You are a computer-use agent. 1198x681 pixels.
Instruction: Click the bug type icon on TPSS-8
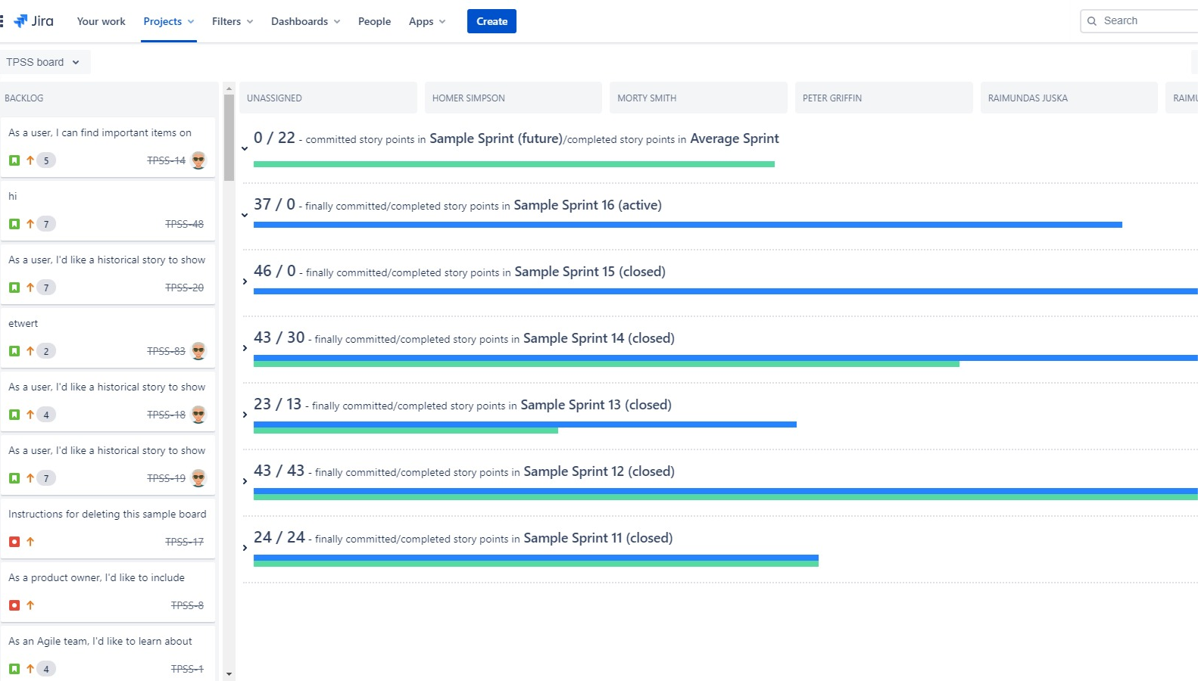[x=14, y=605]
